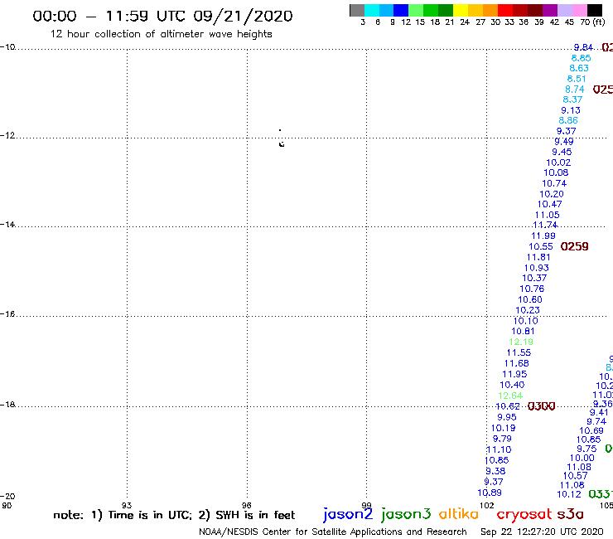Screen dimensions: 613x539
Task: Click the 's3a' satellite legend label
Action: point(571,514)
